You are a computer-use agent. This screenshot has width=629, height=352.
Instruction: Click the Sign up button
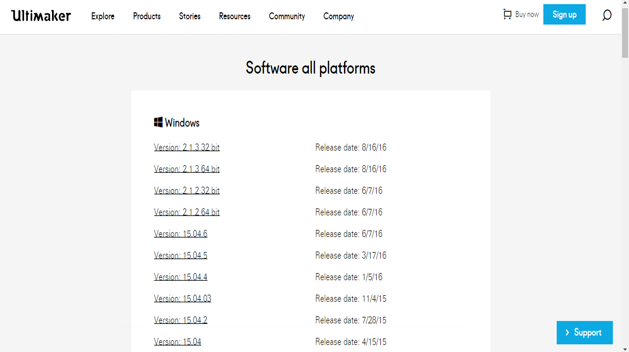point(565,14)
